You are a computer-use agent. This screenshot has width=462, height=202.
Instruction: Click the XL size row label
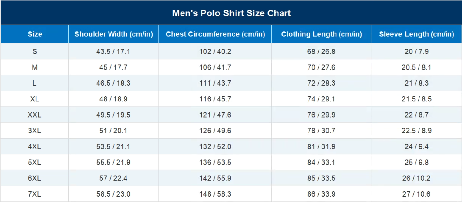click(35, 99)
